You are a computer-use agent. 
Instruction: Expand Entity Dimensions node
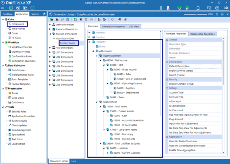(x=50, y=25)
